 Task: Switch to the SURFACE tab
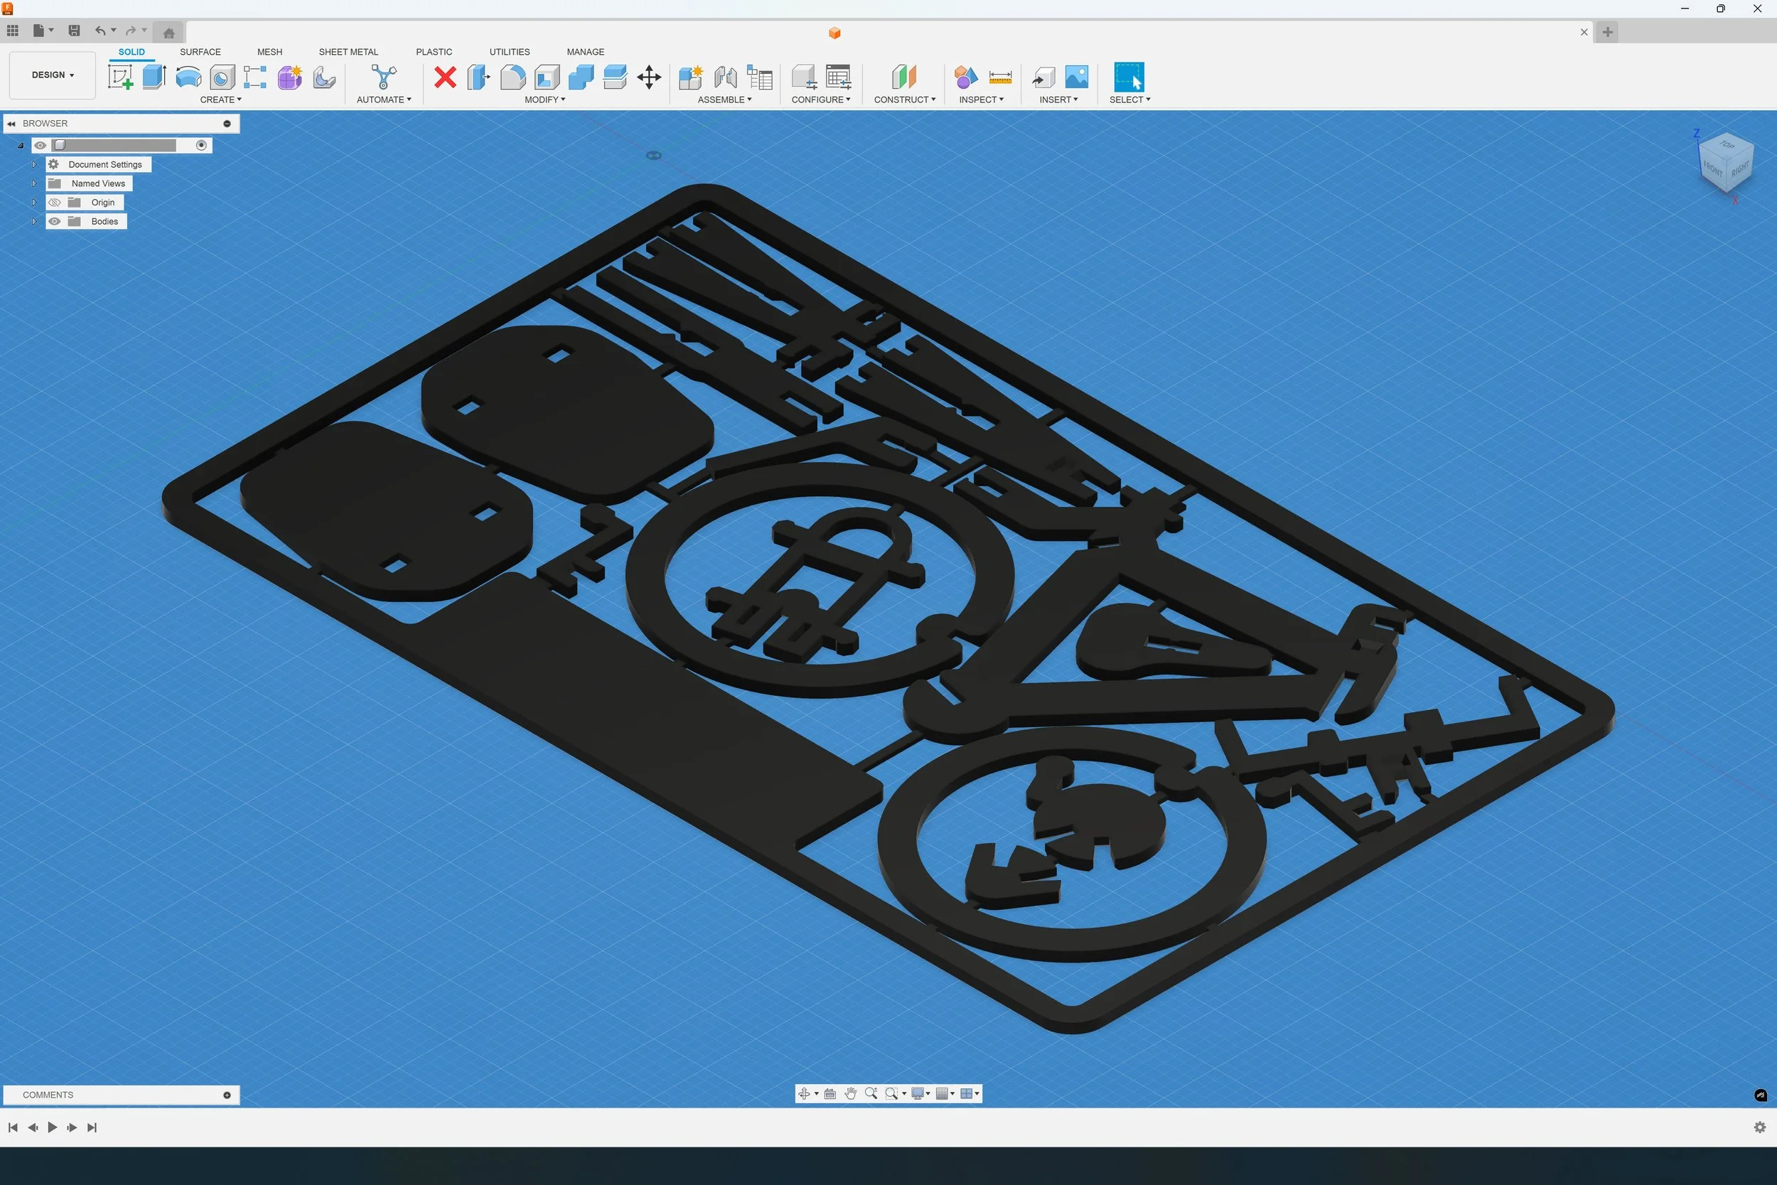200,52
